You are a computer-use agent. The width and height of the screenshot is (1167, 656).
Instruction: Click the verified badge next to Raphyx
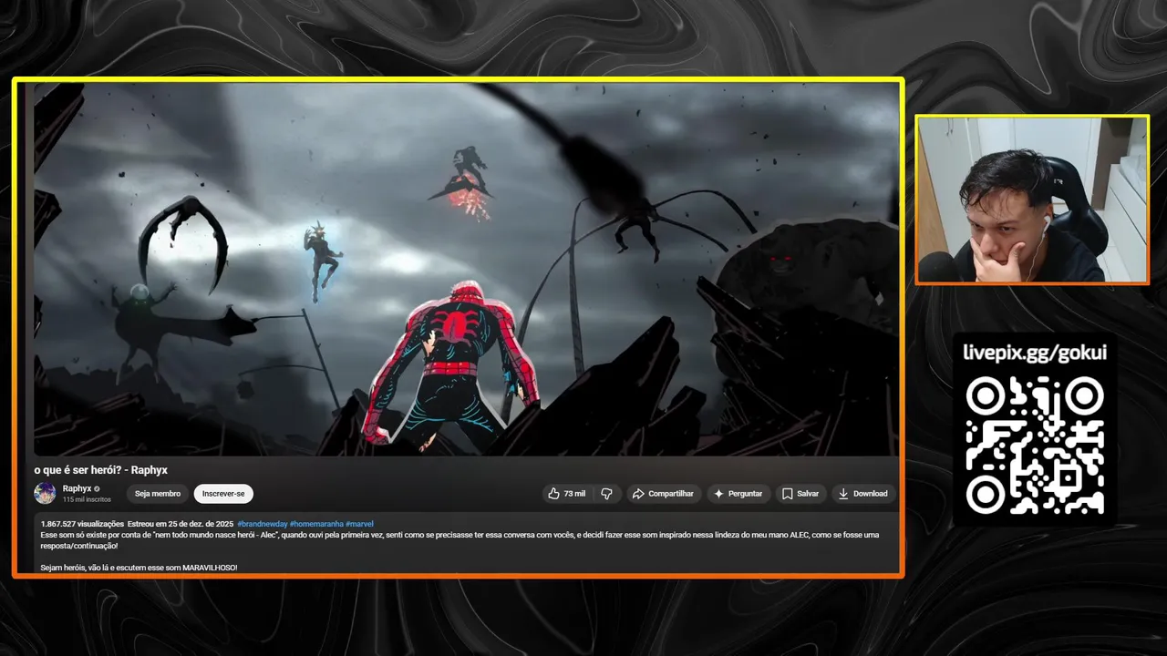97,489
